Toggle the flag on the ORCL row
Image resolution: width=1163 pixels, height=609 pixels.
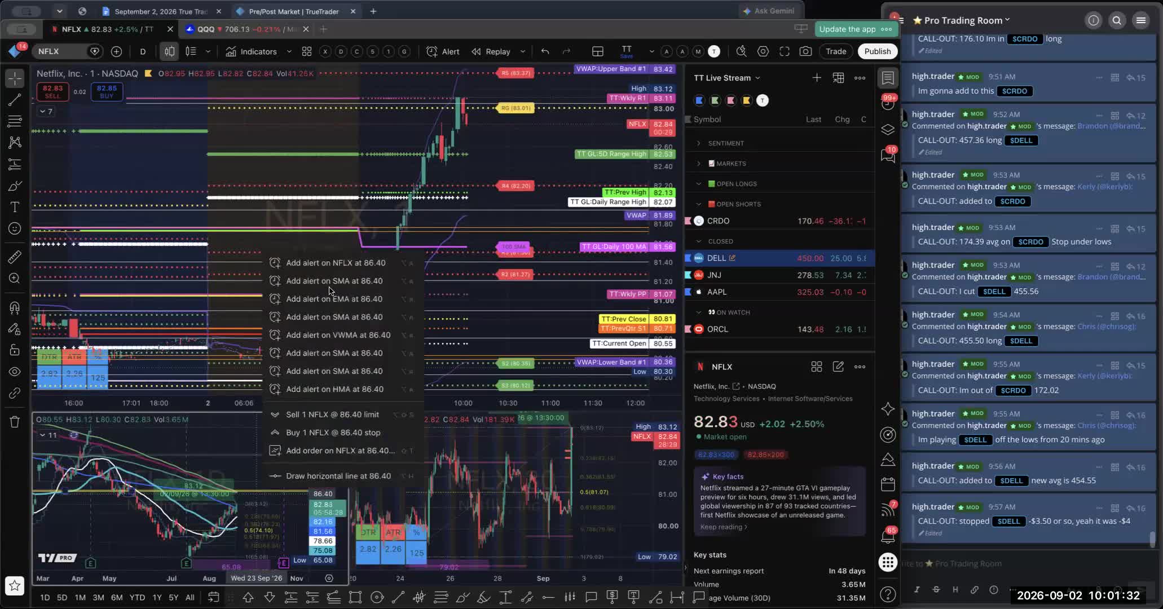click(x=688, y=329)
